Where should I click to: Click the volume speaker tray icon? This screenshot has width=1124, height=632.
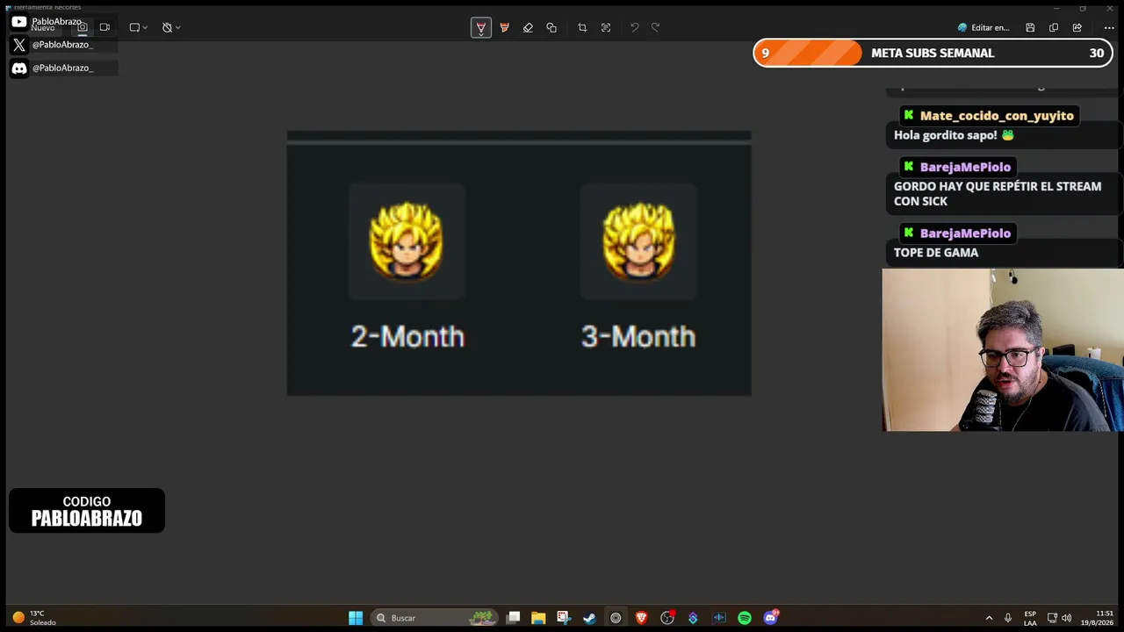1067,618
